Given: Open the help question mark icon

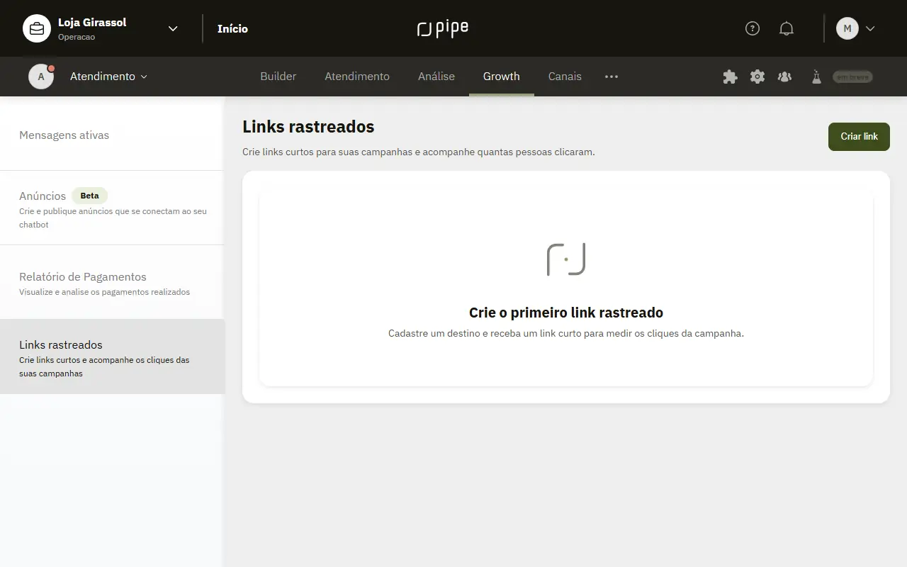Looking at the screenshot, I should pos(753,28).
